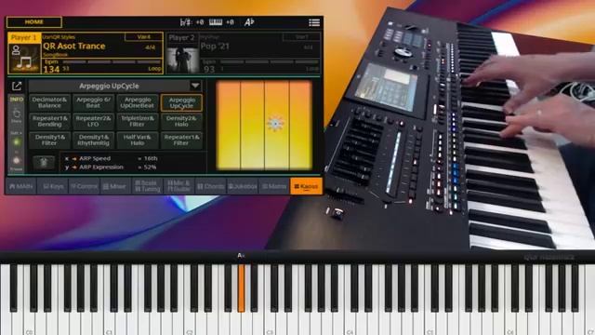Switch to the Mixer tab

click(115, 186)
